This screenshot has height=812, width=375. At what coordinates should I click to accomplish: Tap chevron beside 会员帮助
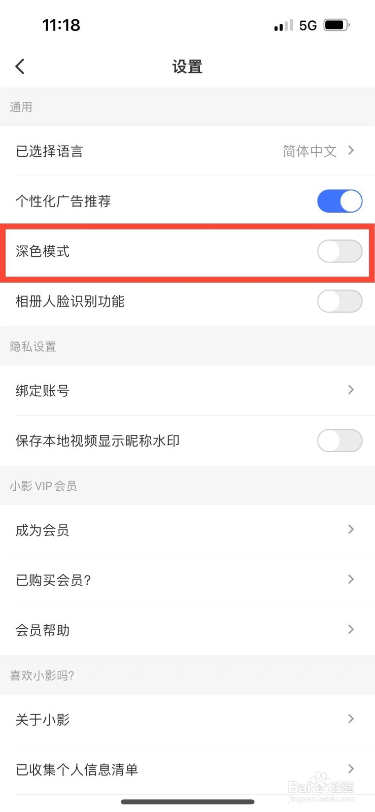coord(351,629)
